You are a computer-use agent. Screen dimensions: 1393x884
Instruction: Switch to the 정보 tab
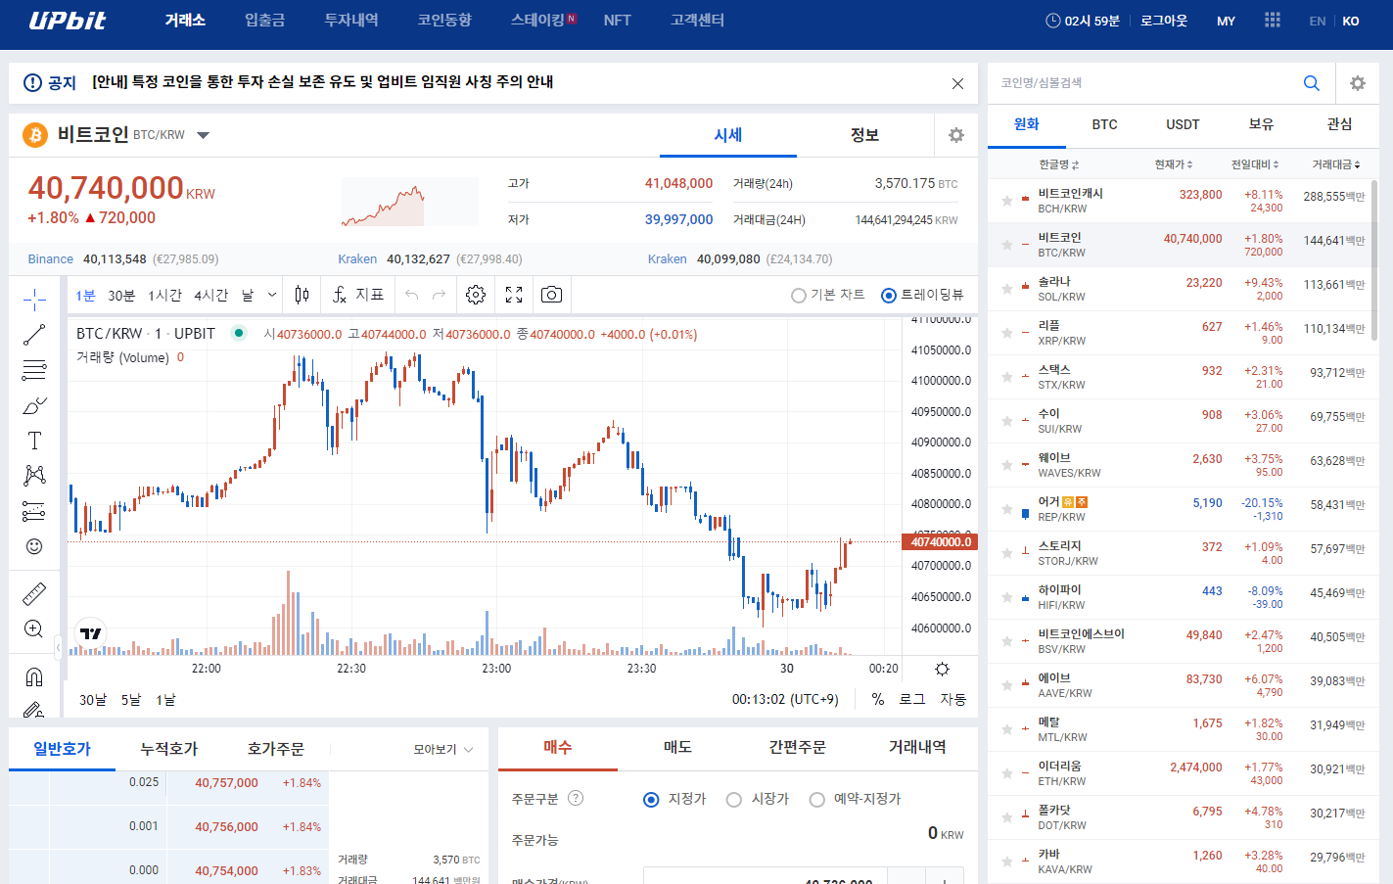865,135
